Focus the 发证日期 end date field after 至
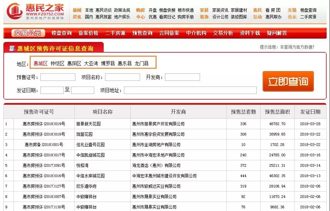 (83, 90)
